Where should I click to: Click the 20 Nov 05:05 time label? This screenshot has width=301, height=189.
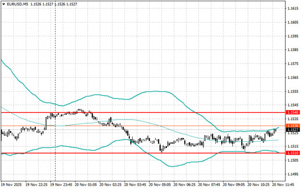point(160,185)
